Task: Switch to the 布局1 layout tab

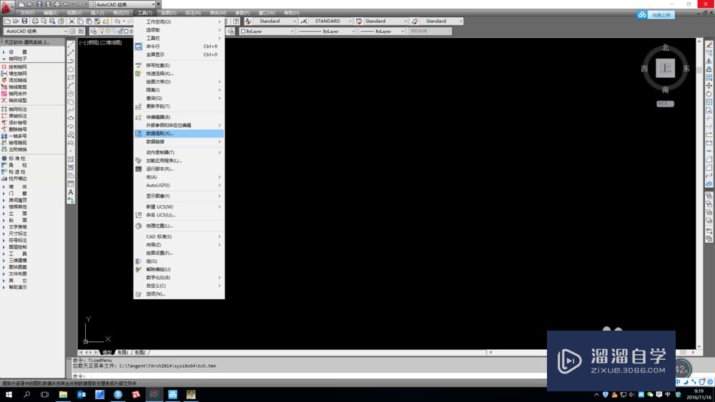Action: [123, 353]
